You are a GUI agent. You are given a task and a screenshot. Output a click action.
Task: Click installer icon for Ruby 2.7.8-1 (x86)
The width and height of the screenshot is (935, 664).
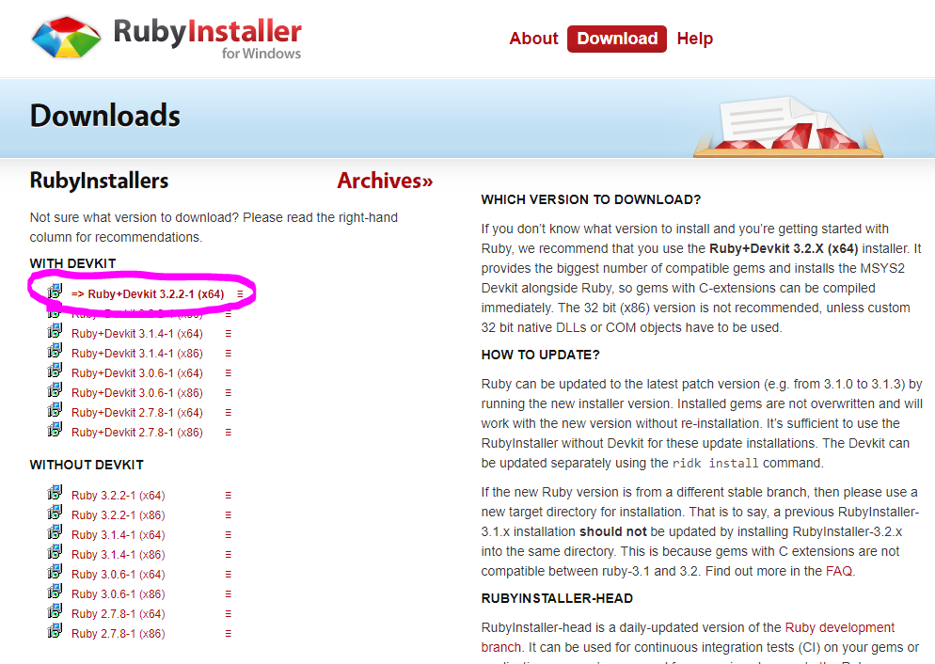pos(55,630)
